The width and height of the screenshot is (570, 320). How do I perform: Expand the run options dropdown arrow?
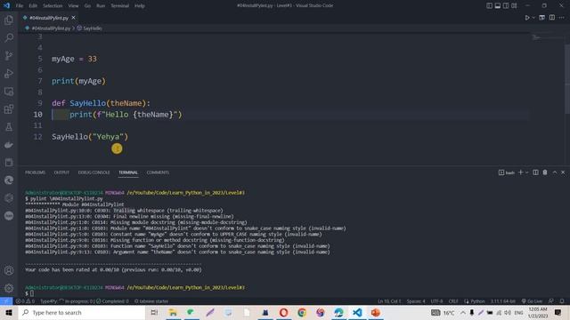(533, 18)
